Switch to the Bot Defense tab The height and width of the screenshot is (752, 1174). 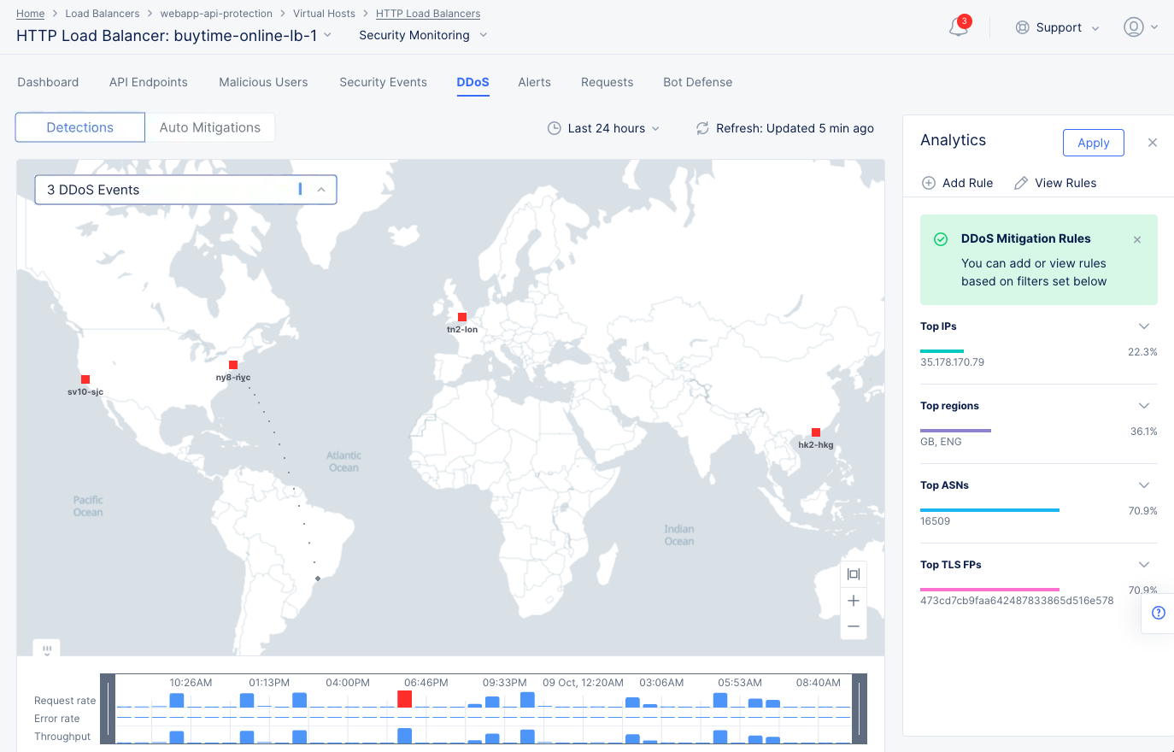point(697,82)
